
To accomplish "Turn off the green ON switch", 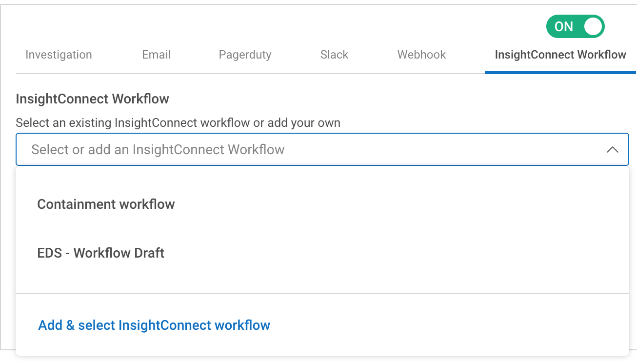I will (x=575, y=26).
